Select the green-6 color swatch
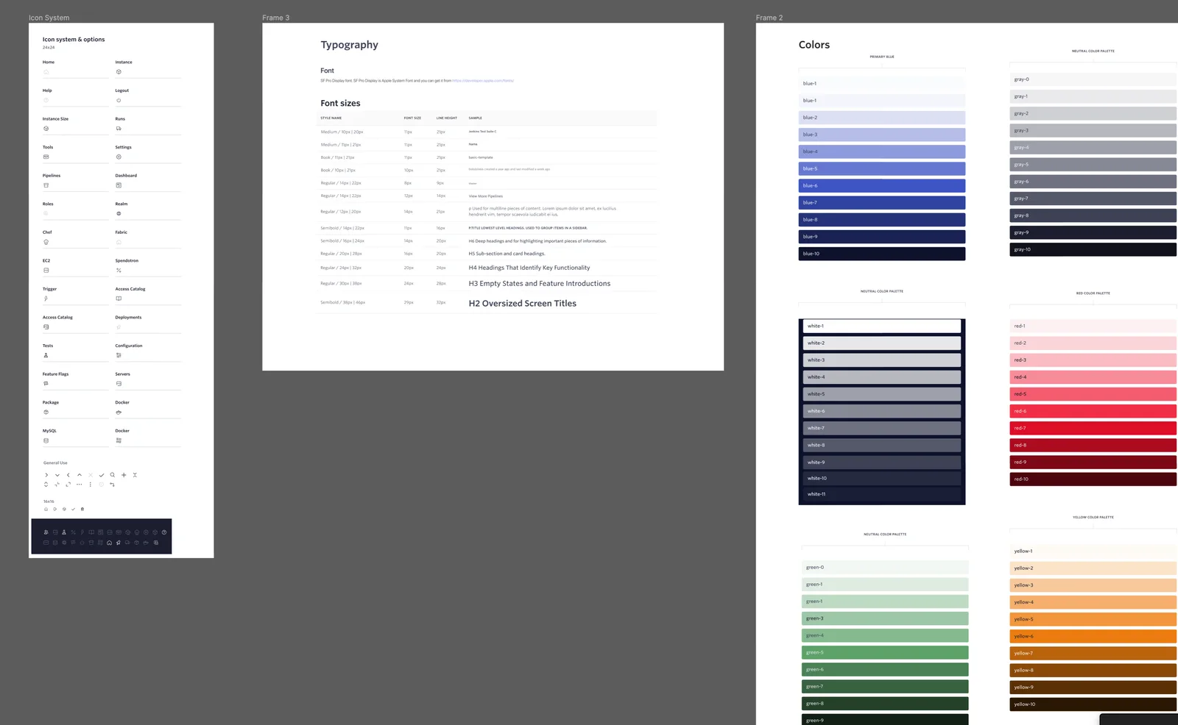The height and width of the screenshot is (725, 1178). [x=885, y=669]
